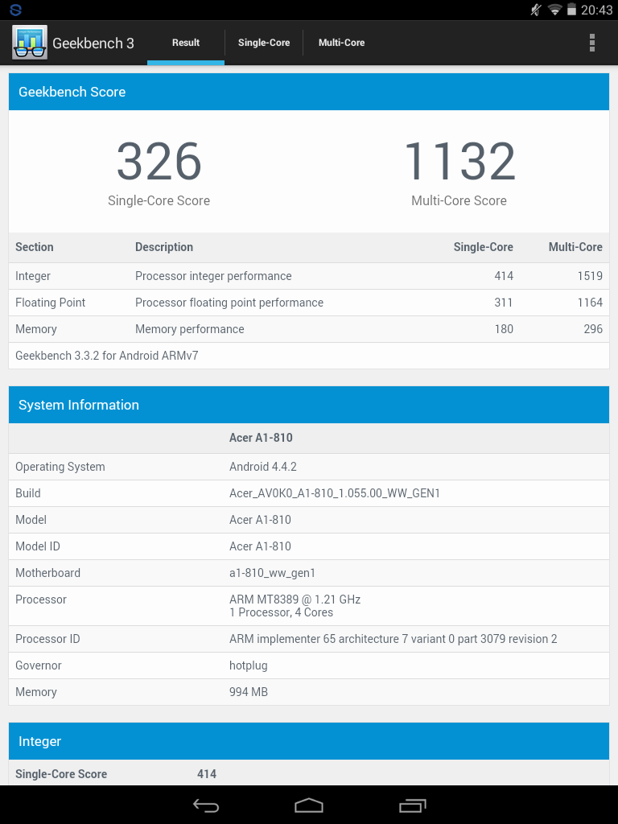Tap the blue Integer section header
Viewport: 618px width, 824px height.
point(309,741)
